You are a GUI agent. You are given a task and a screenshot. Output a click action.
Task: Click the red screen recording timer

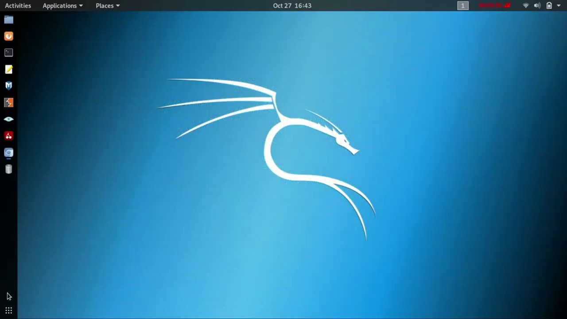pos(495,5)
